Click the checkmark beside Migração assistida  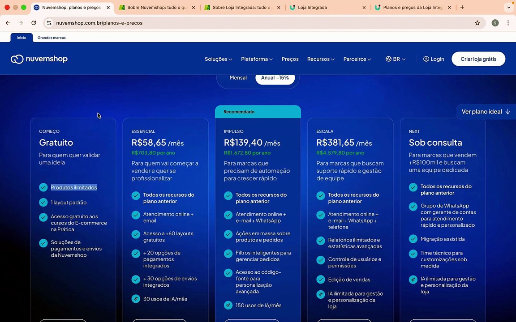click(413, 239)
